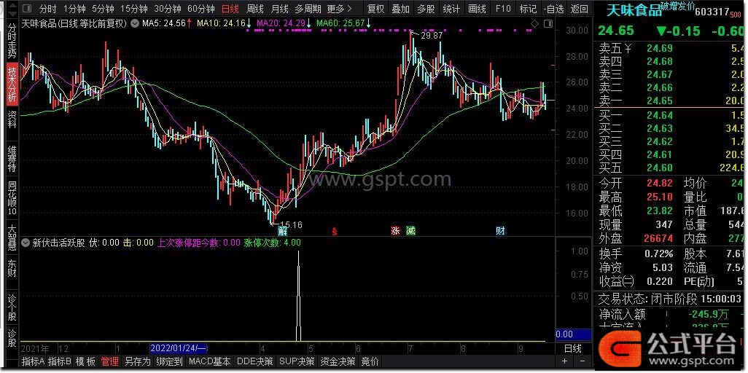Click the panel layout icon before 分时
The height and width of the screenshot is (373, 748).
pyautogui.click(x=28, y=9)
